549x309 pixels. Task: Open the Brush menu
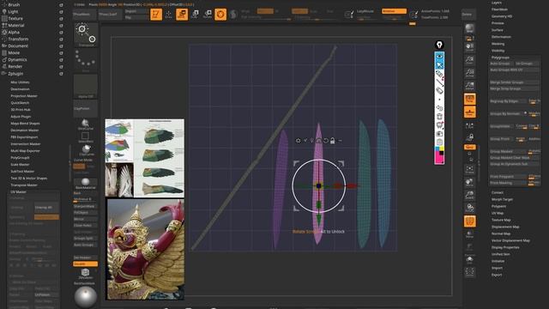tap(14, 4)
